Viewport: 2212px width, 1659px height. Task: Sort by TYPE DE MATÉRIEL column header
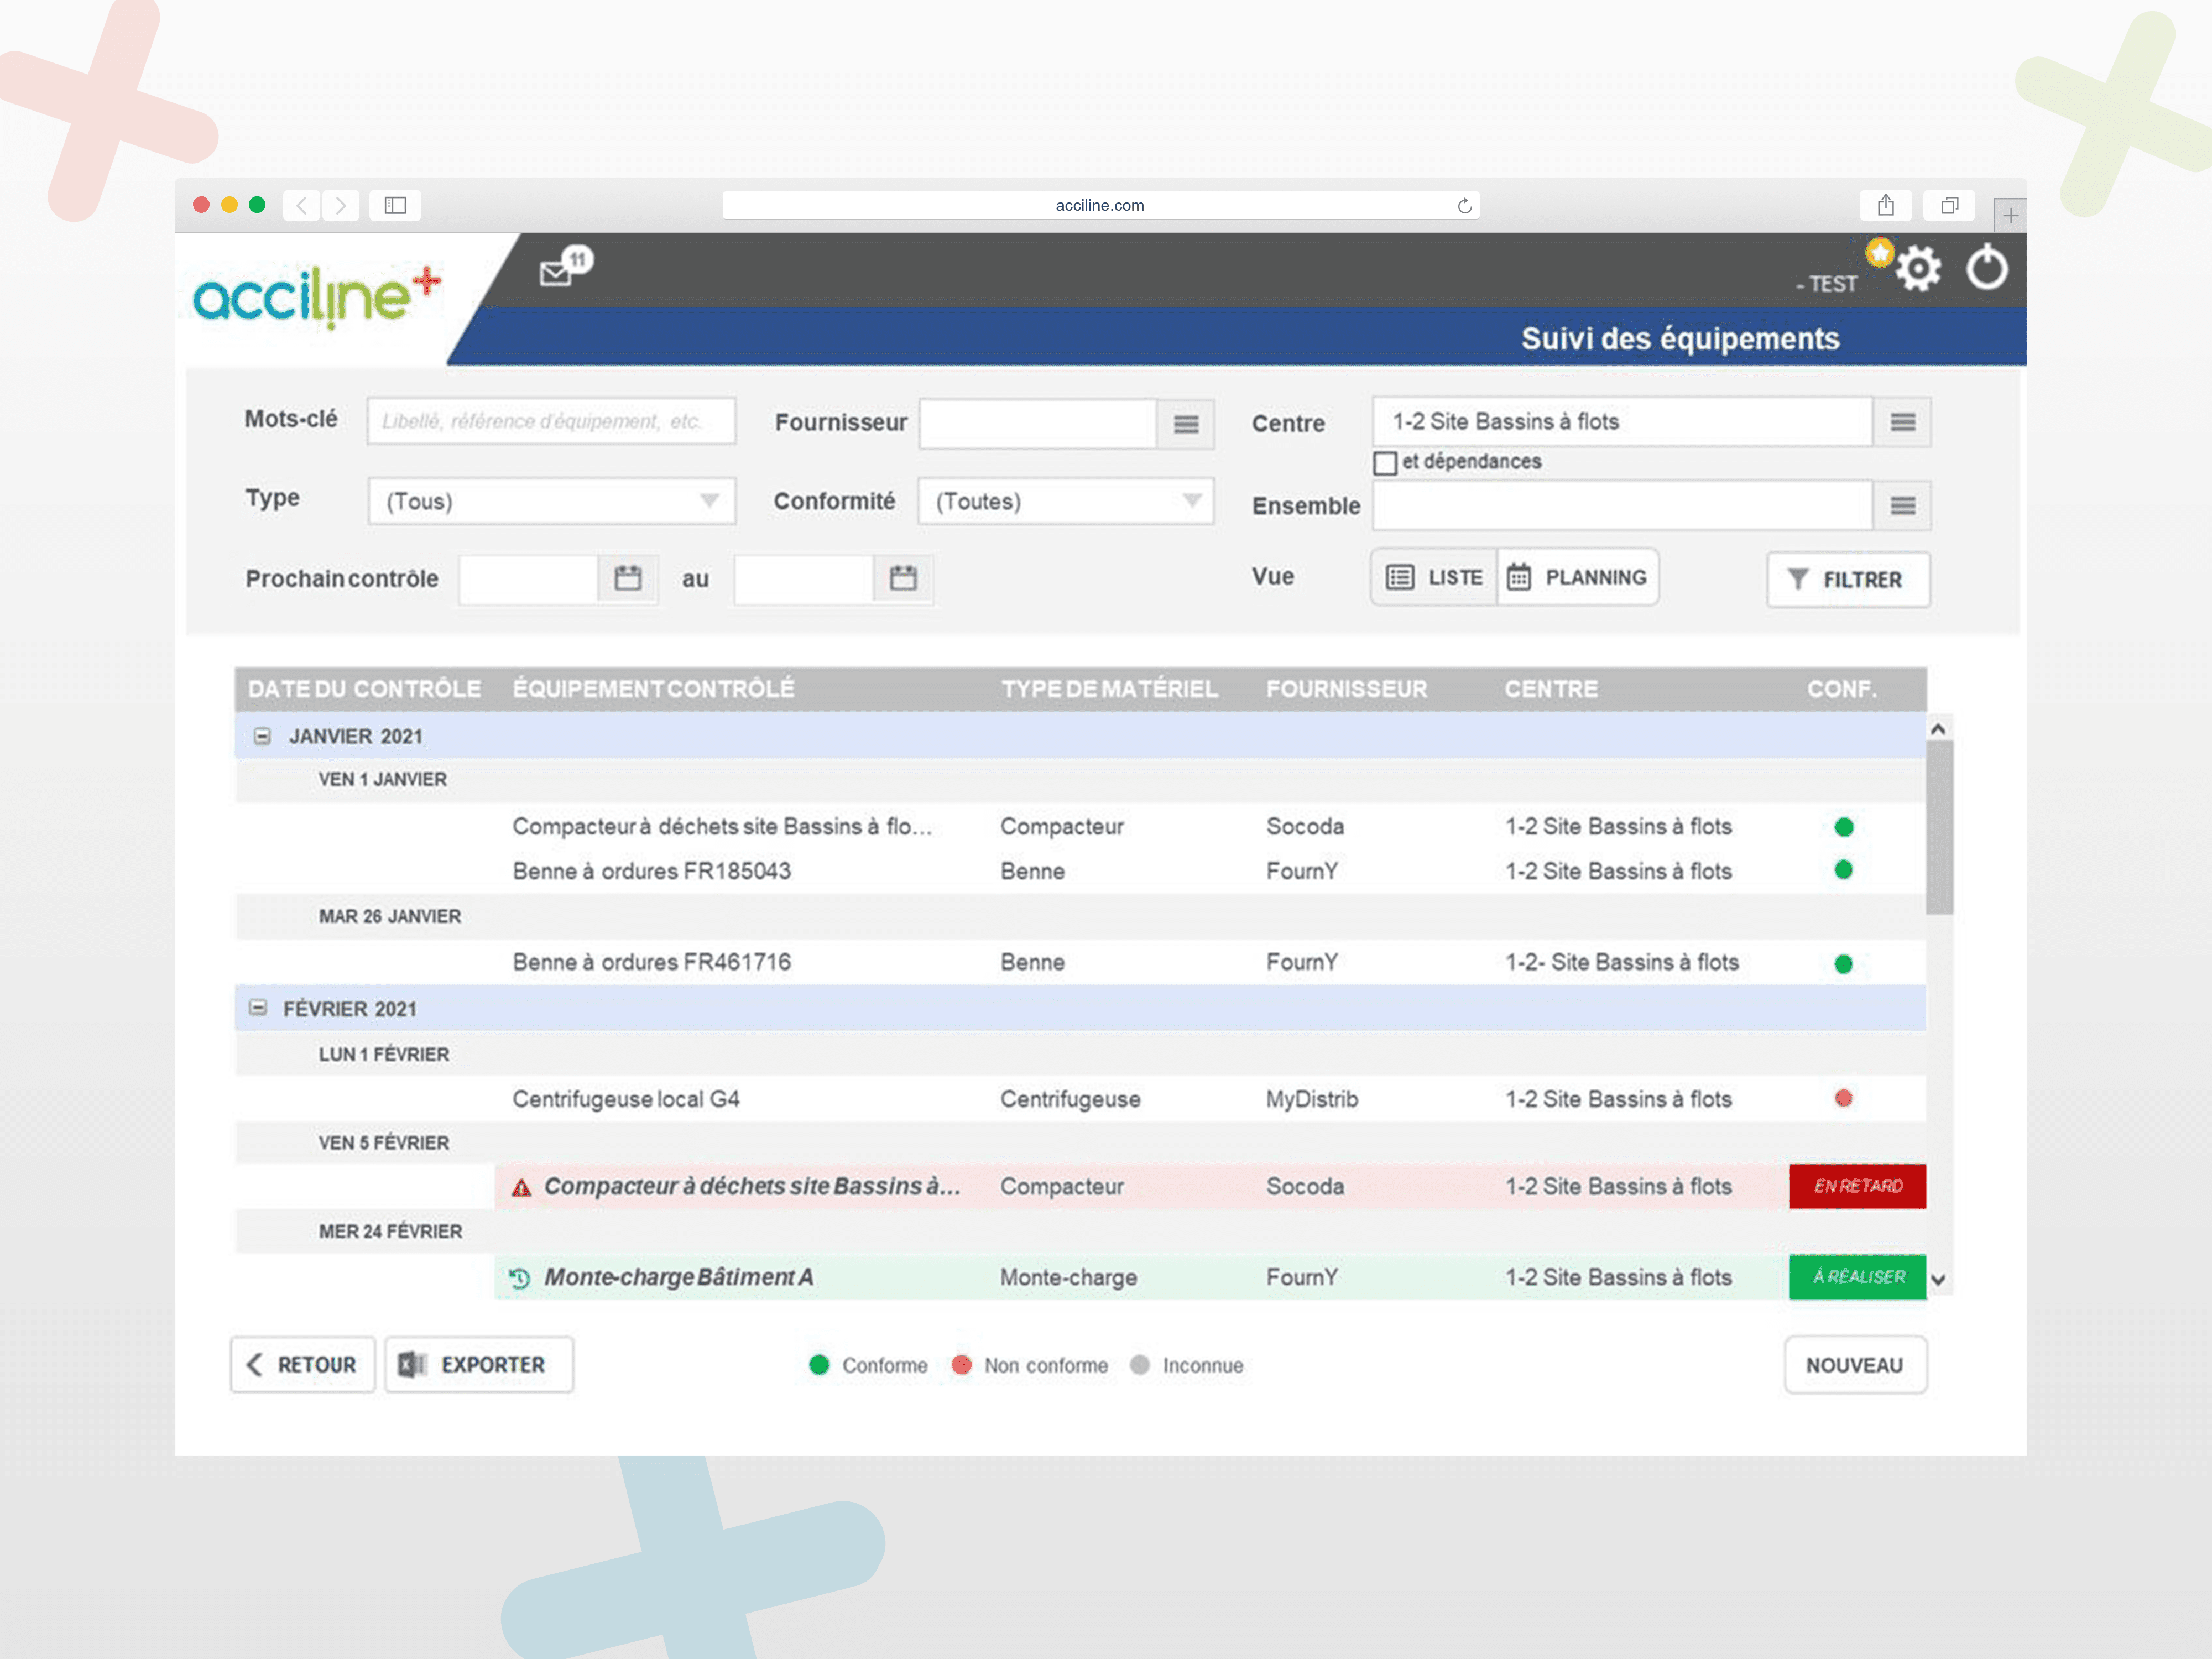pos(1109,689)
